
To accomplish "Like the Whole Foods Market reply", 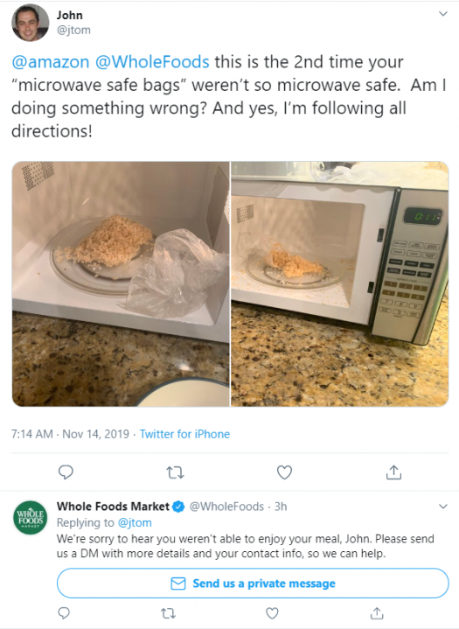I will coord(272,613).
